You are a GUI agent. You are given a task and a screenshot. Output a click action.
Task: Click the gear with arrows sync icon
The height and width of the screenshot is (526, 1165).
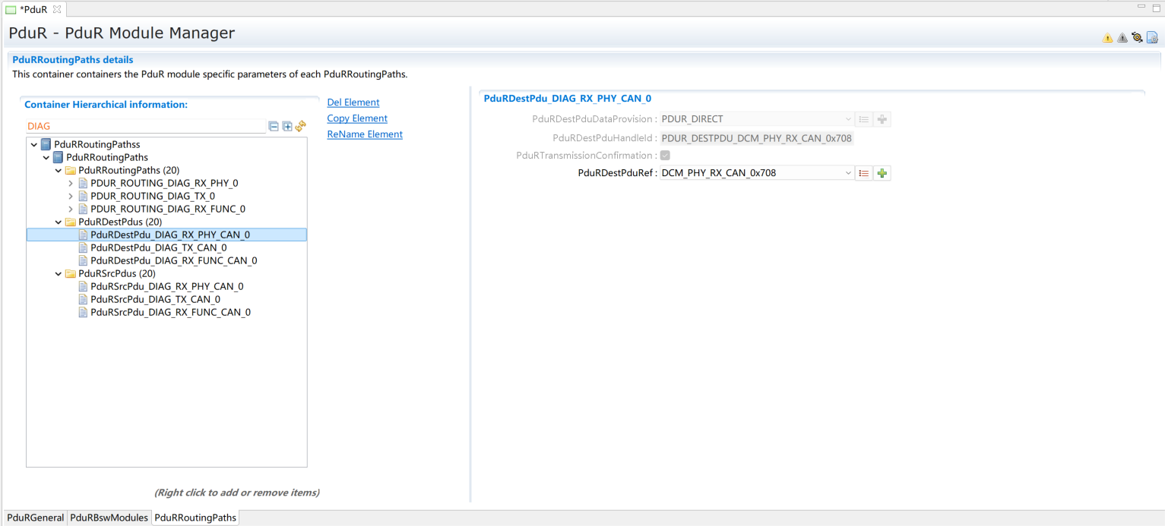click(x=1137, y=37)
